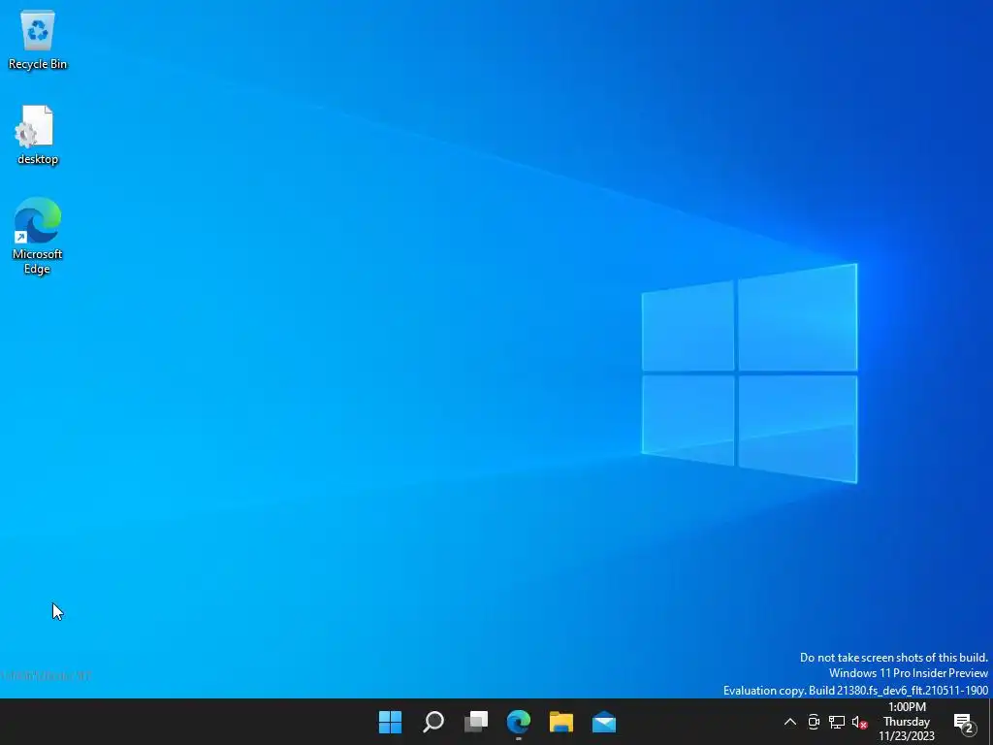Image resolution: width=993 pixels, height=745 pixels.
Task: Open taskbar Search magnifier
Action: tap(433, 722)
